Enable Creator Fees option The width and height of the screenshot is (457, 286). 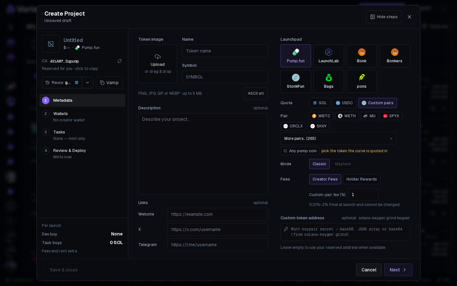tap(325, 179)
